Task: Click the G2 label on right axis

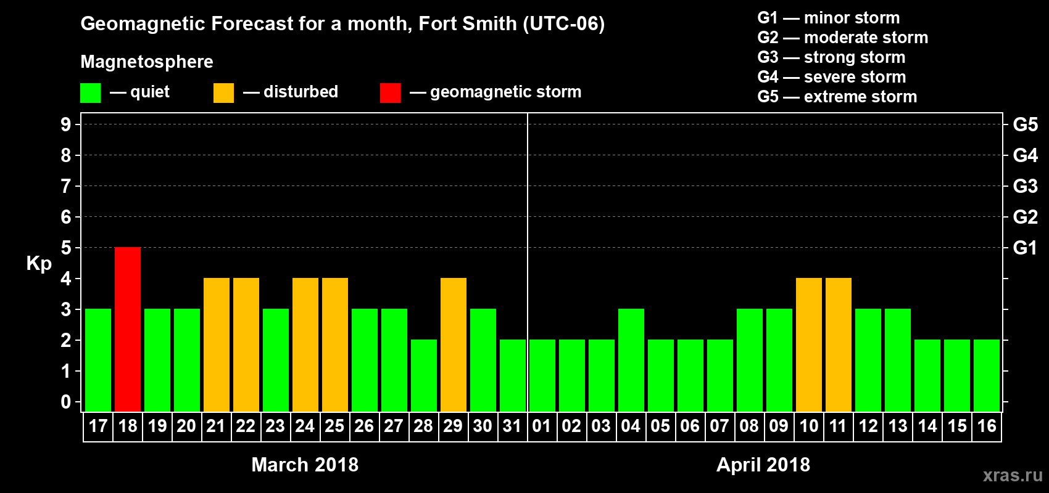Action: pyautogui.click(x=1026, y=217)
